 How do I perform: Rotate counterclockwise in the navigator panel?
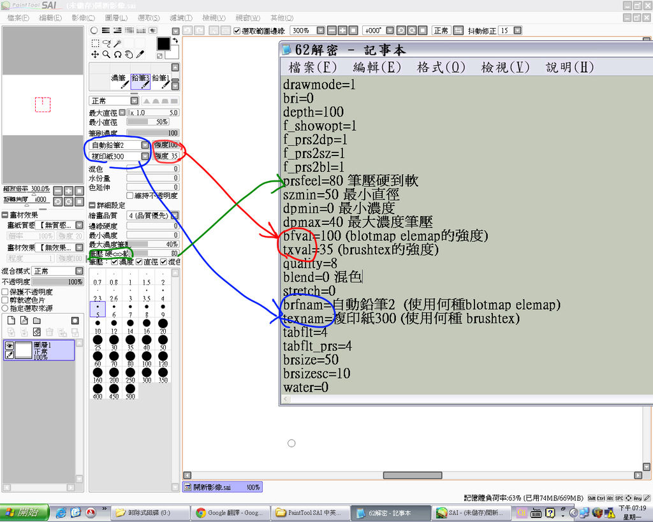[x=58, y=201]
